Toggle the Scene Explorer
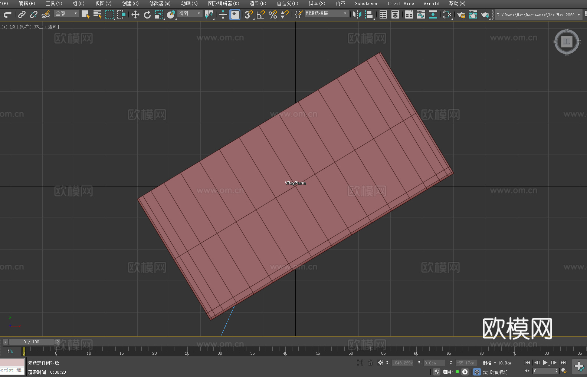Viewport: 587px width, 377px height. click(x=383, y=14)
